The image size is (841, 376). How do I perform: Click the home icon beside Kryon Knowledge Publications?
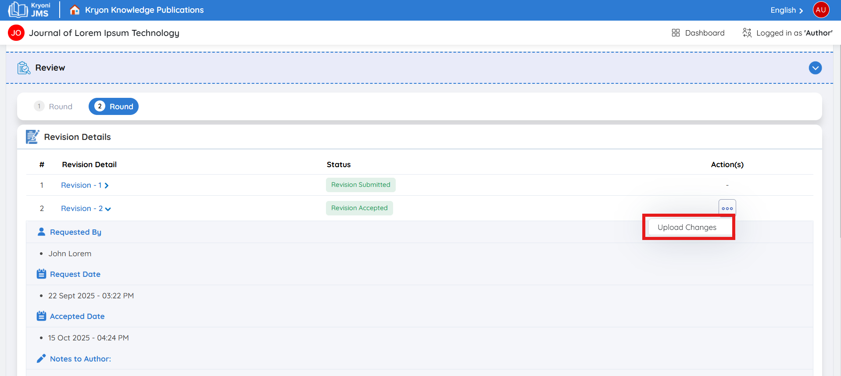click(75, 10)
